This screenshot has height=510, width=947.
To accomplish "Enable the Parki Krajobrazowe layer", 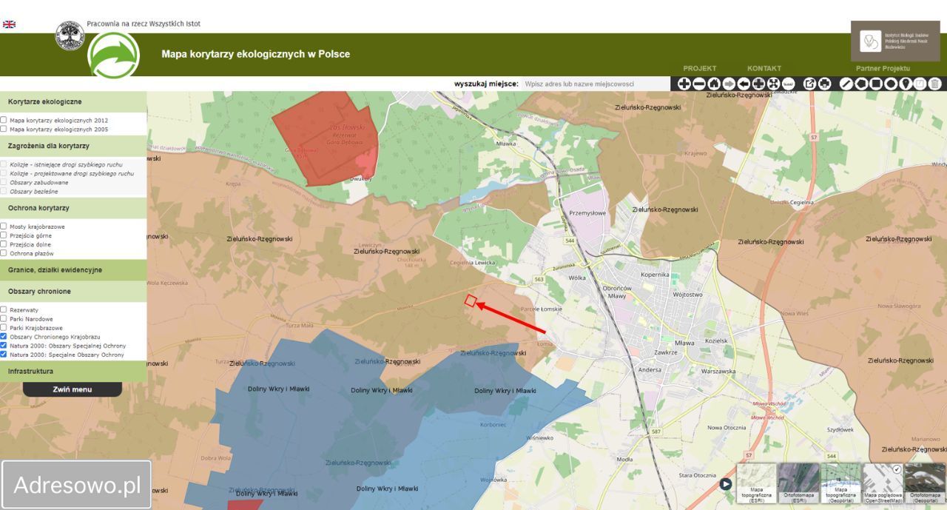I will [x=4, y=328].
